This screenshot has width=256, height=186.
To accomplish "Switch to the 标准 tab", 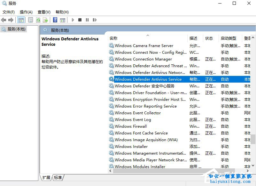I will click(x=58, y=177).
